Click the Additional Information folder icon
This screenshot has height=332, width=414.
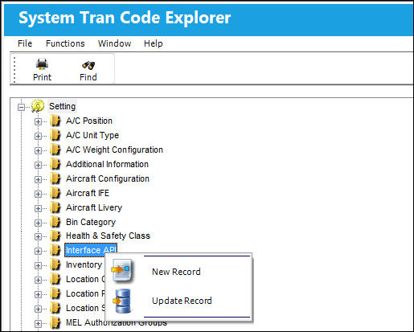tap(55, 164)
